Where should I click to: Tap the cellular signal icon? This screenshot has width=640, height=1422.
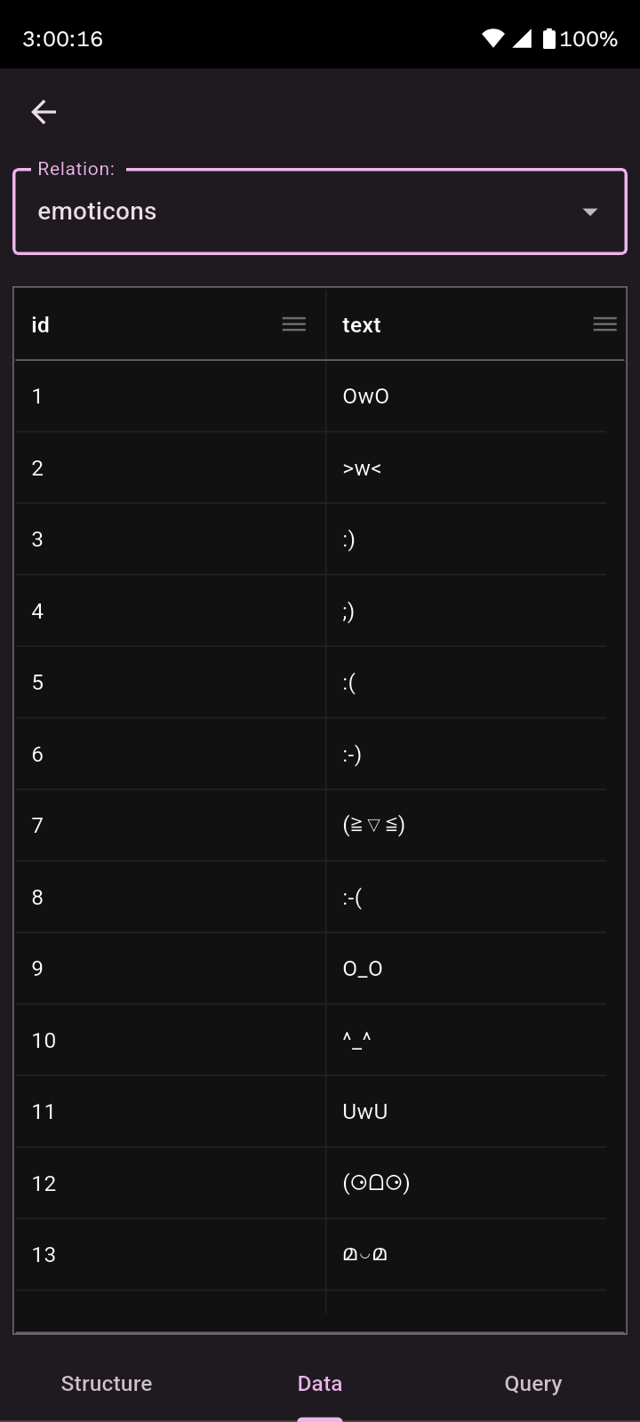point(522,38)
